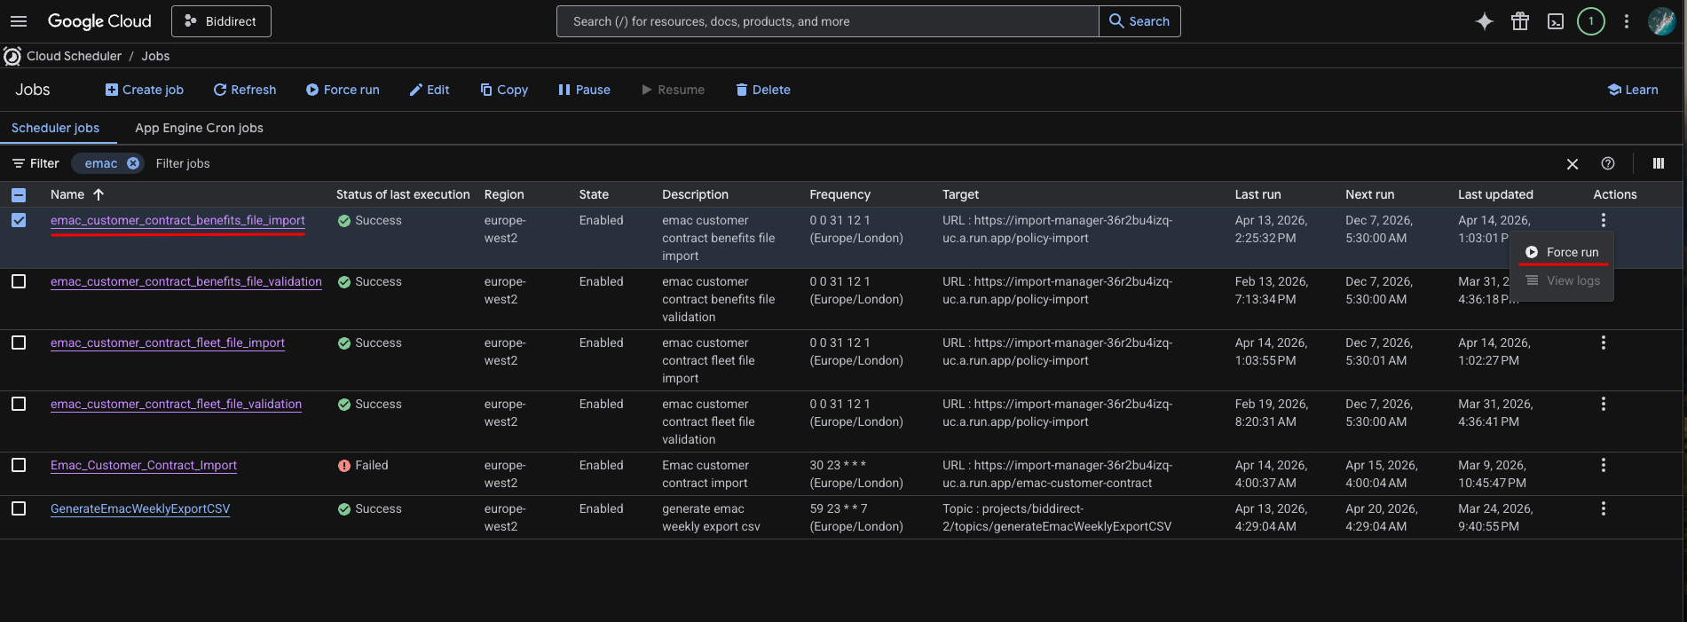Click the State column header
This screenshot has height=622, width=1687.
(594, 194)
